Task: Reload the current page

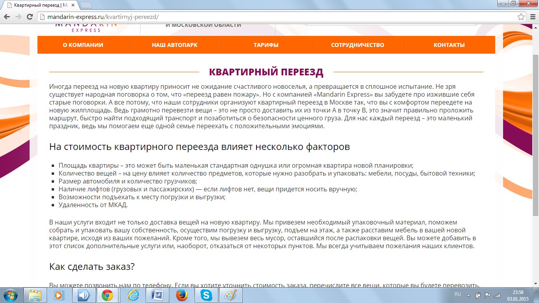Action: 30,17
